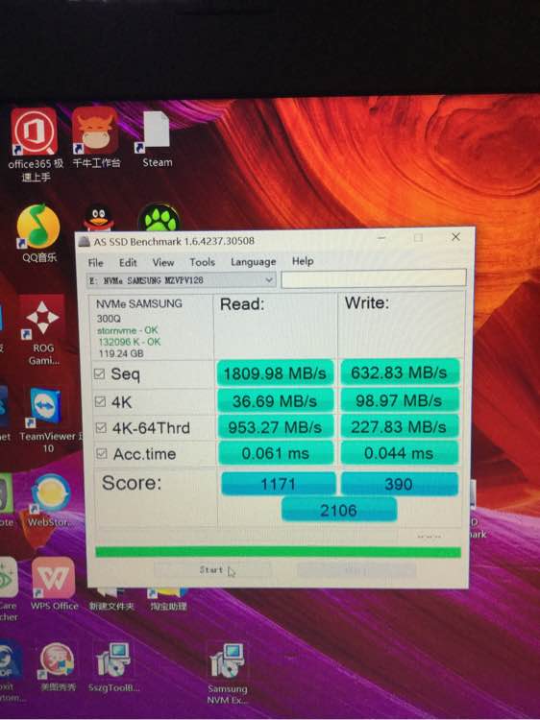Disable the 4K-64Thrd test checkbox
Viewport: 540px width, 720px height.
pos(100,427)
